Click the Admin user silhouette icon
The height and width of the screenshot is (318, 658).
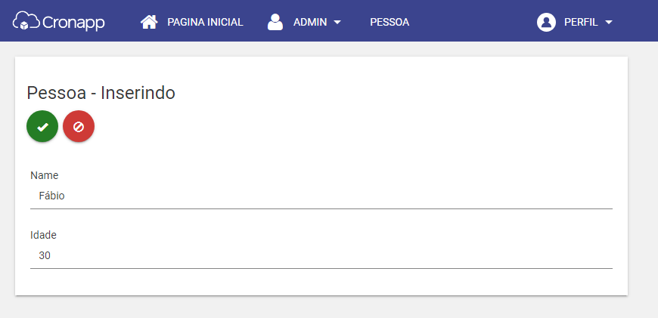(275, 22)
